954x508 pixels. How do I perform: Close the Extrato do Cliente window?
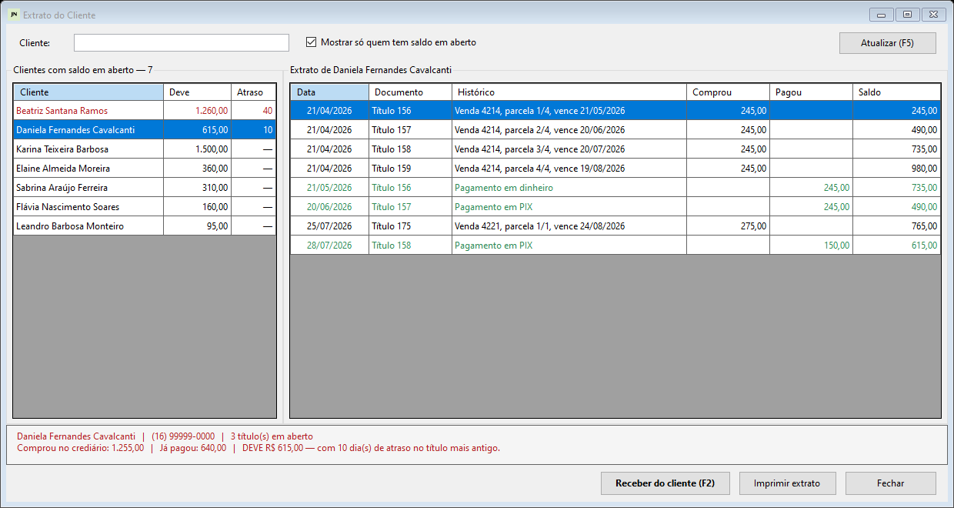pyautogui.click(x=933, y=15)
